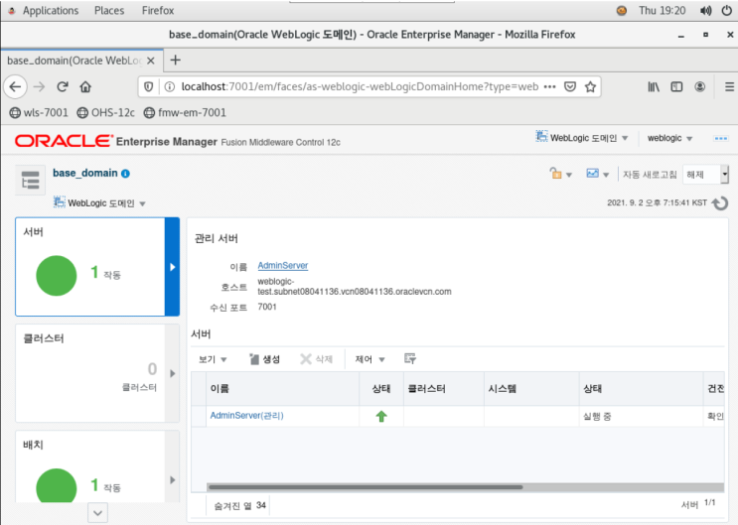738x525 pixels.
Task: Open the change center chart icon menu
Action: (597, 174)
